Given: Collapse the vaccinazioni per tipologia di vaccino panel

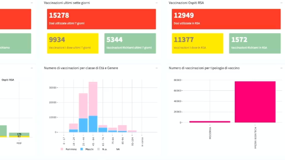Looking at the screenshot, I should click(x=281, y=68).
